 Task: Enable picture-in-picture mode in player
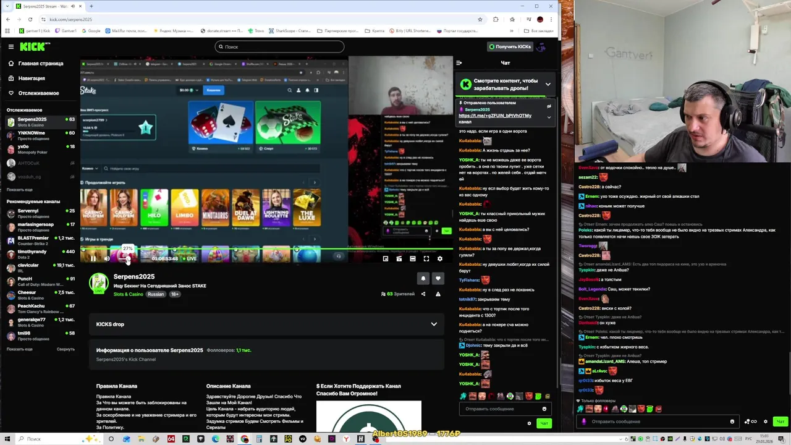(385, 259)
